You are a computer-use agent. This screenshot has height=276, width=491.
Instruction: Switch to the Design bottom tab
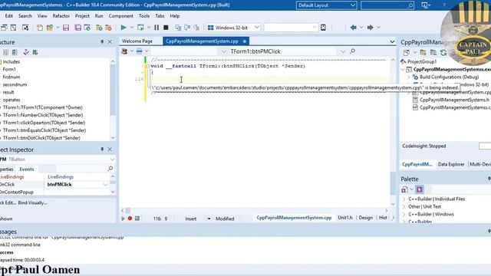click(x=365, y=218)
